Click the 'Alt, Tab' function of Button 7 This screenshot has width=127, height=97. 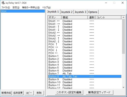coord(67,73)
